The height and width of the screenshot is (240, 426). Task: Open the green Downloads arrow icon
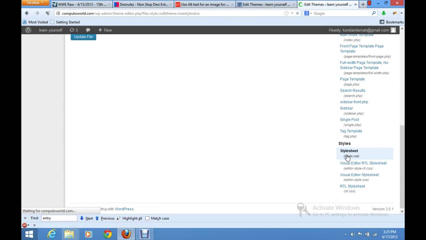point(384,13)
